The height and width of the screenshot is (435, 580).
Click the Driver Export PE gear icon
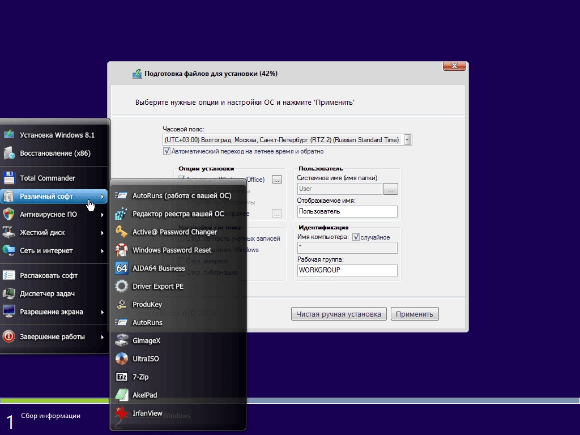point(121,286)
